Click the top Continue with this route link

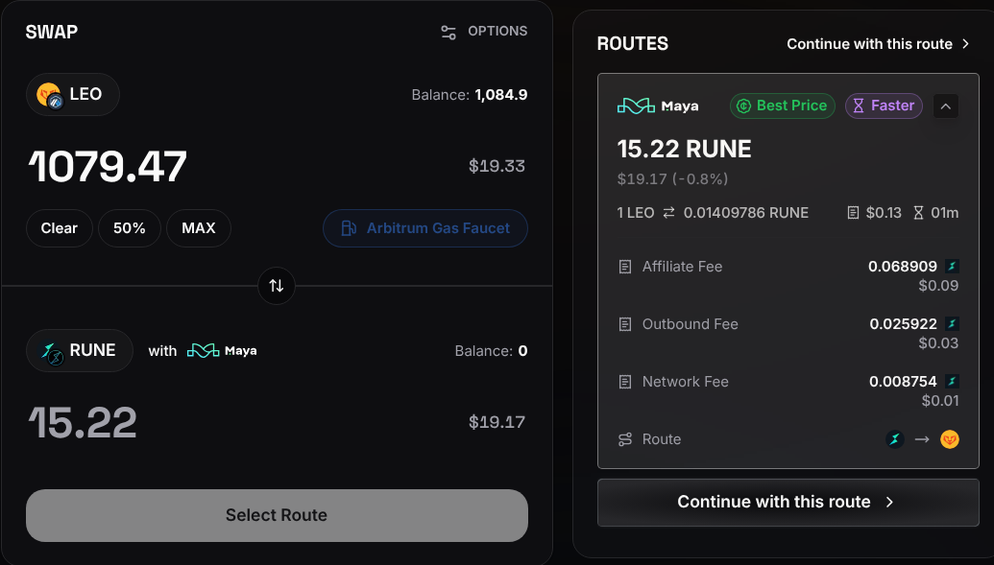pyautogui.click(x=879, y=44)
